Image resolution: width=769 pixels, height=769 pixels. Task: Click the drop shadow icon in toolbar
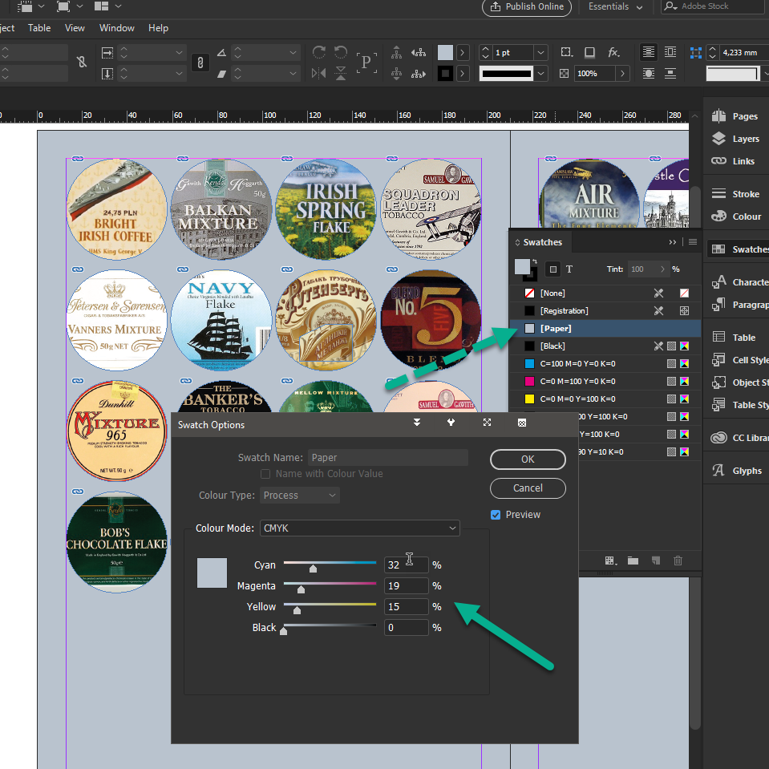[589, 52]
